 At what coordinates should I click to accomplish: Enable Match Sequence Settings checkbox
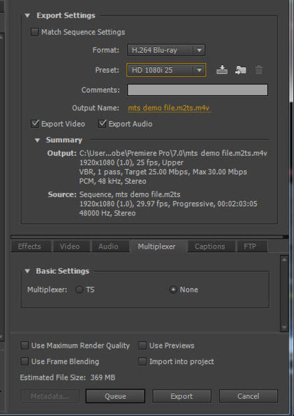[x=34, y=32]
